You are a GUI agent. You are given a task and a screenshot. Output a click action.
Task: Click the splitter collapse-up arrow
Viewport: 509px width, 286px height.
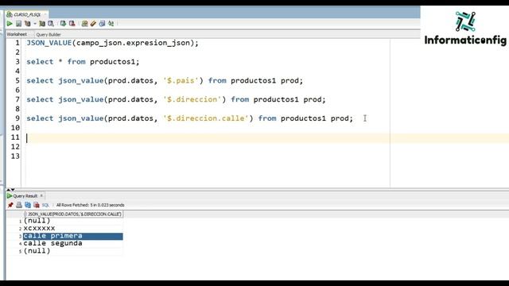pyautogui.click(x=9, y=189)
